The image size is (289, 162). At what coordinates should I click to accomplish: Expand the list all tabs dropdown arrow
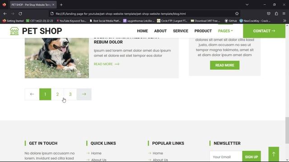(x=247, y=5)
